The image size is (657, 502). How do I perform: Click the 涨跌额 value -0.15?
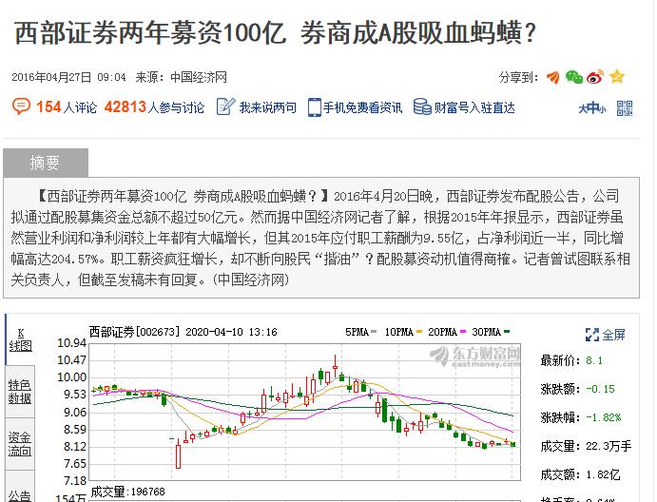600,389
